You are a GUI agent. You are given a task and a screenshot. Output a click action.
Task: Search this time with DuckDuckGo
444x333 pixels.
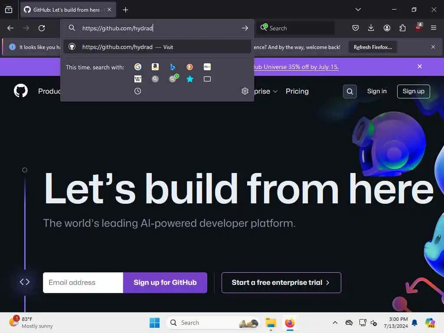[x=190, y=67]
